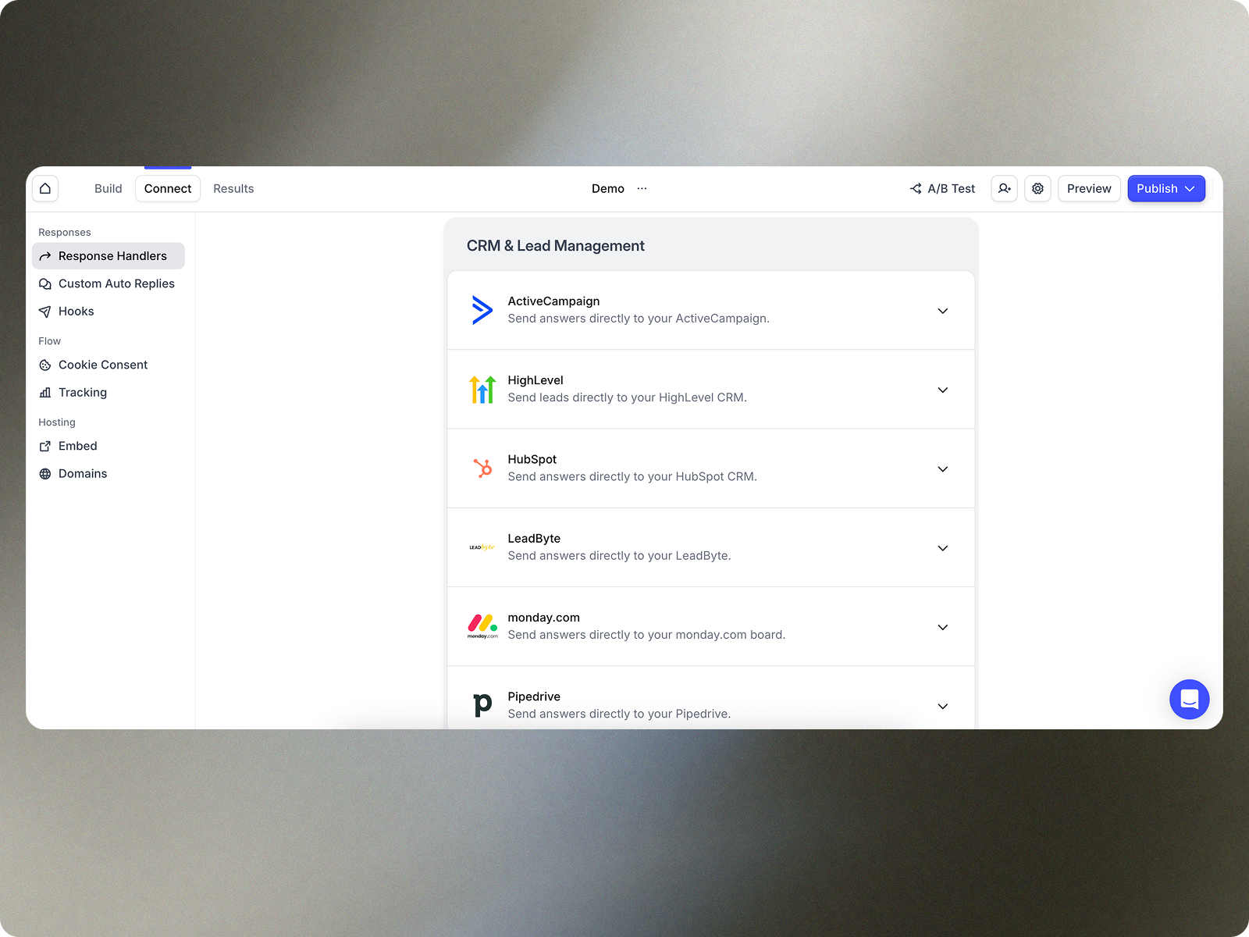Click "Send leads directly to your HighLevel CRM."
Viewport: 1249px width, 937px height.
click(x=627, y=397)
